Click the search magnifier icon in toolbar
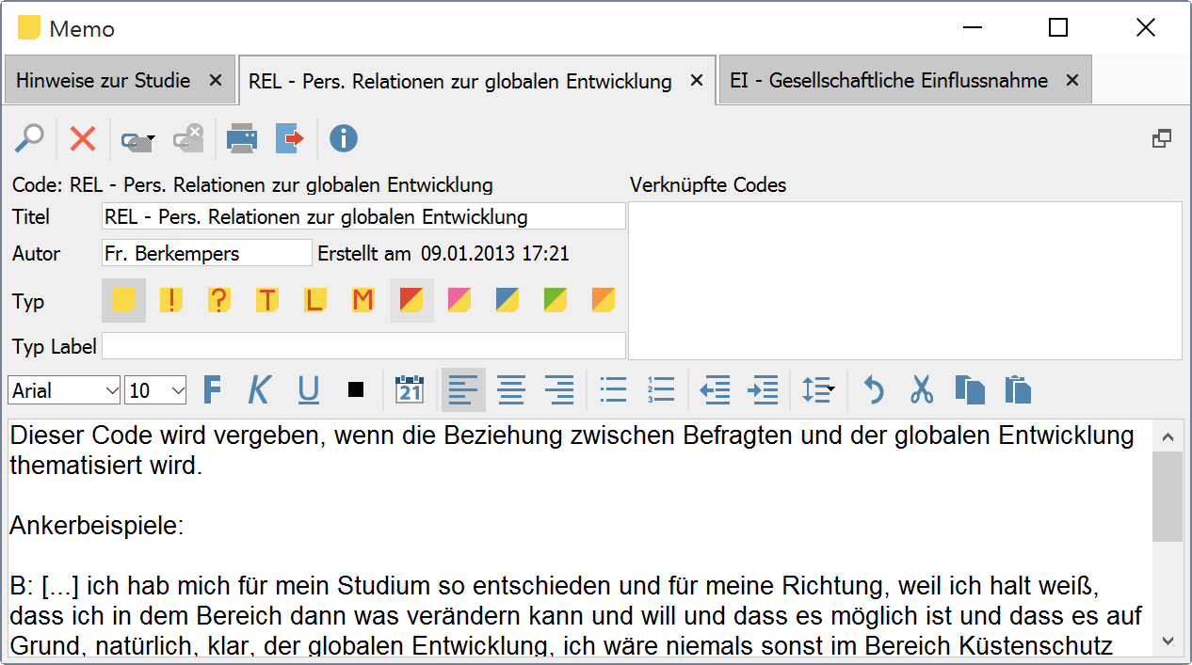Viewport: 1192px width, 665px height. 29,138
